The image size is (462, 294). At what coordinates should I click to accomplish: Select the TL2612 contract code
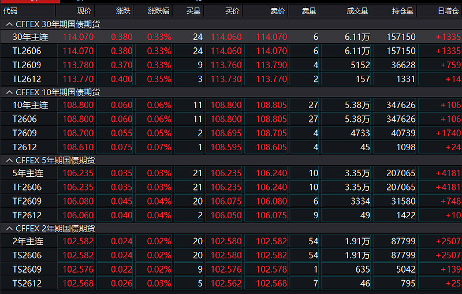point(27,79)
